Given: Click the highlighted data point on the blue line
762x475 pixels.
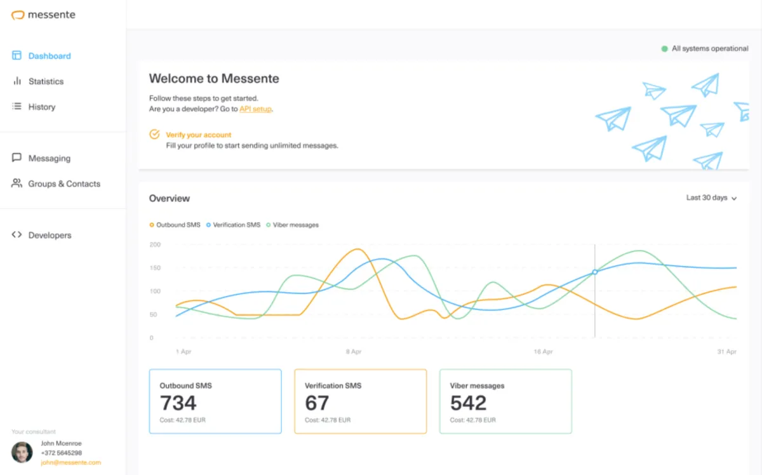Looking at the screenshot, I should pos(595,272).
